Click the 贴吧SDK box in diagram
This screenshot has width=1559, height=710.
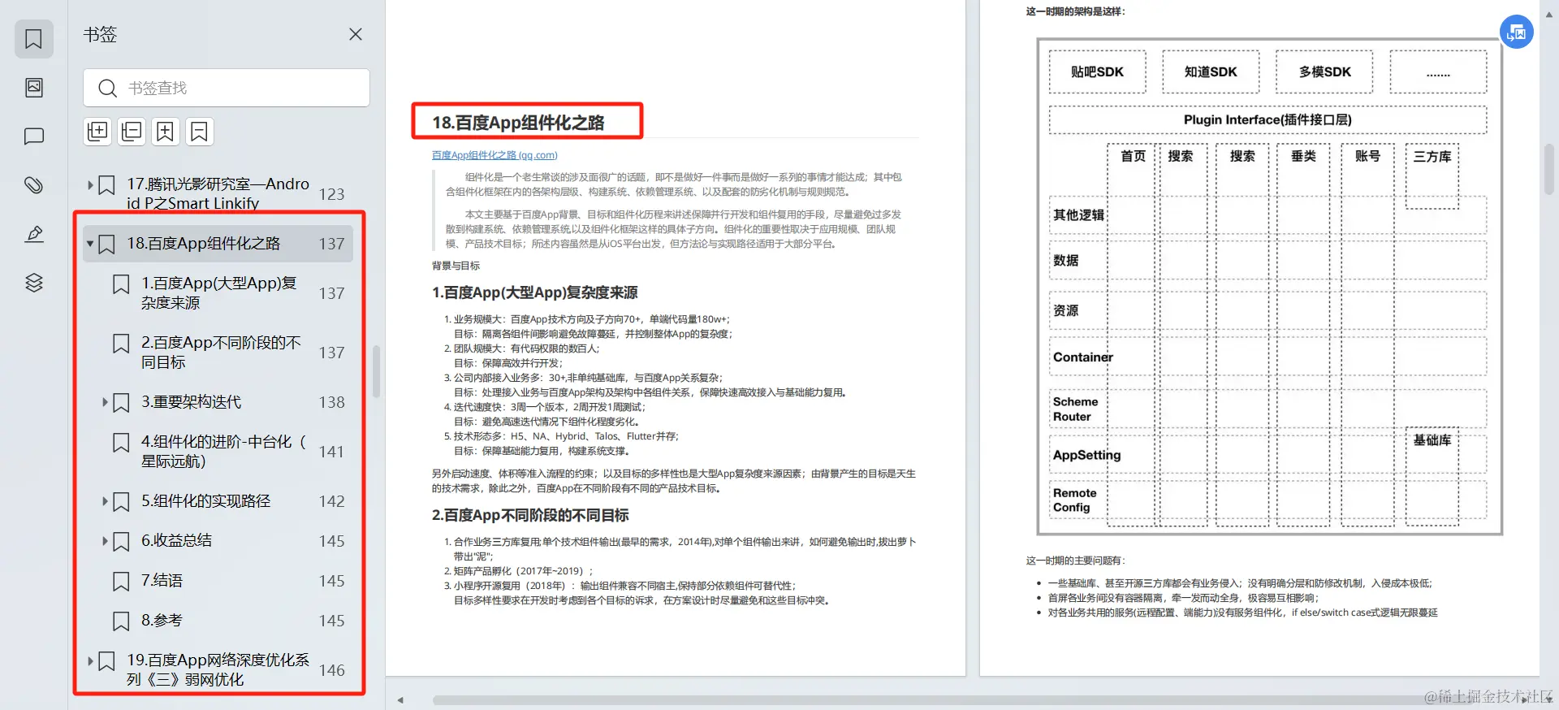(1097, 72)
